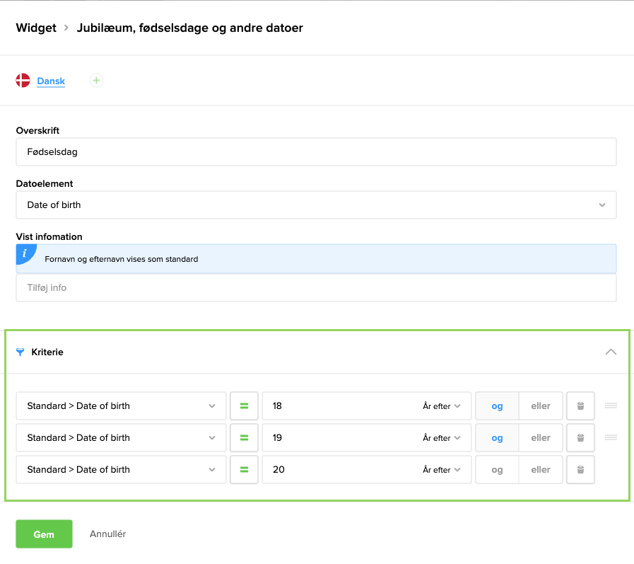Switch to the Dansk language tab
634x564 pixels.
tap(51, 81)
